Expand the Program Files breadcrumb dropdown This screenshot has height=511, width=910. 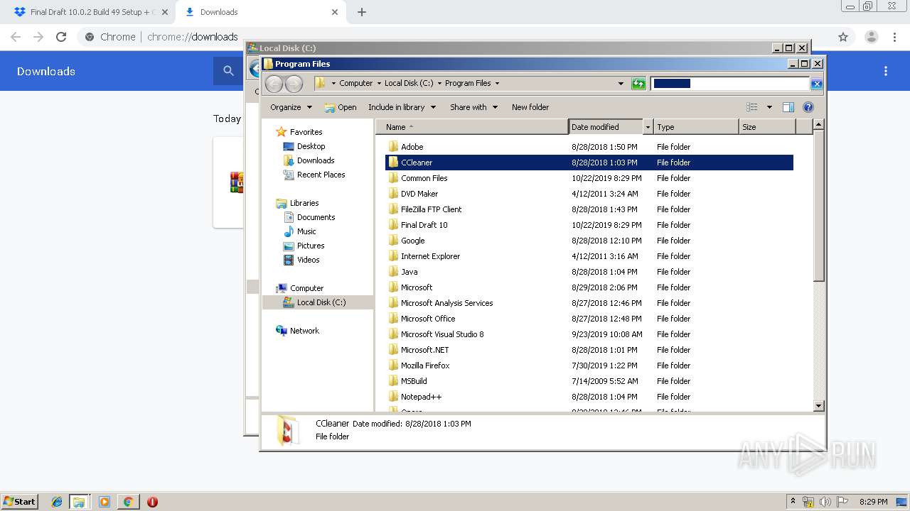497,84
